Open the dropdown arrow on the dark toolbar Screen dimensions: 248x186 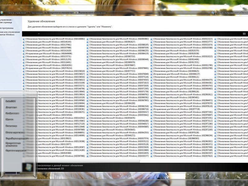[39, 34]
